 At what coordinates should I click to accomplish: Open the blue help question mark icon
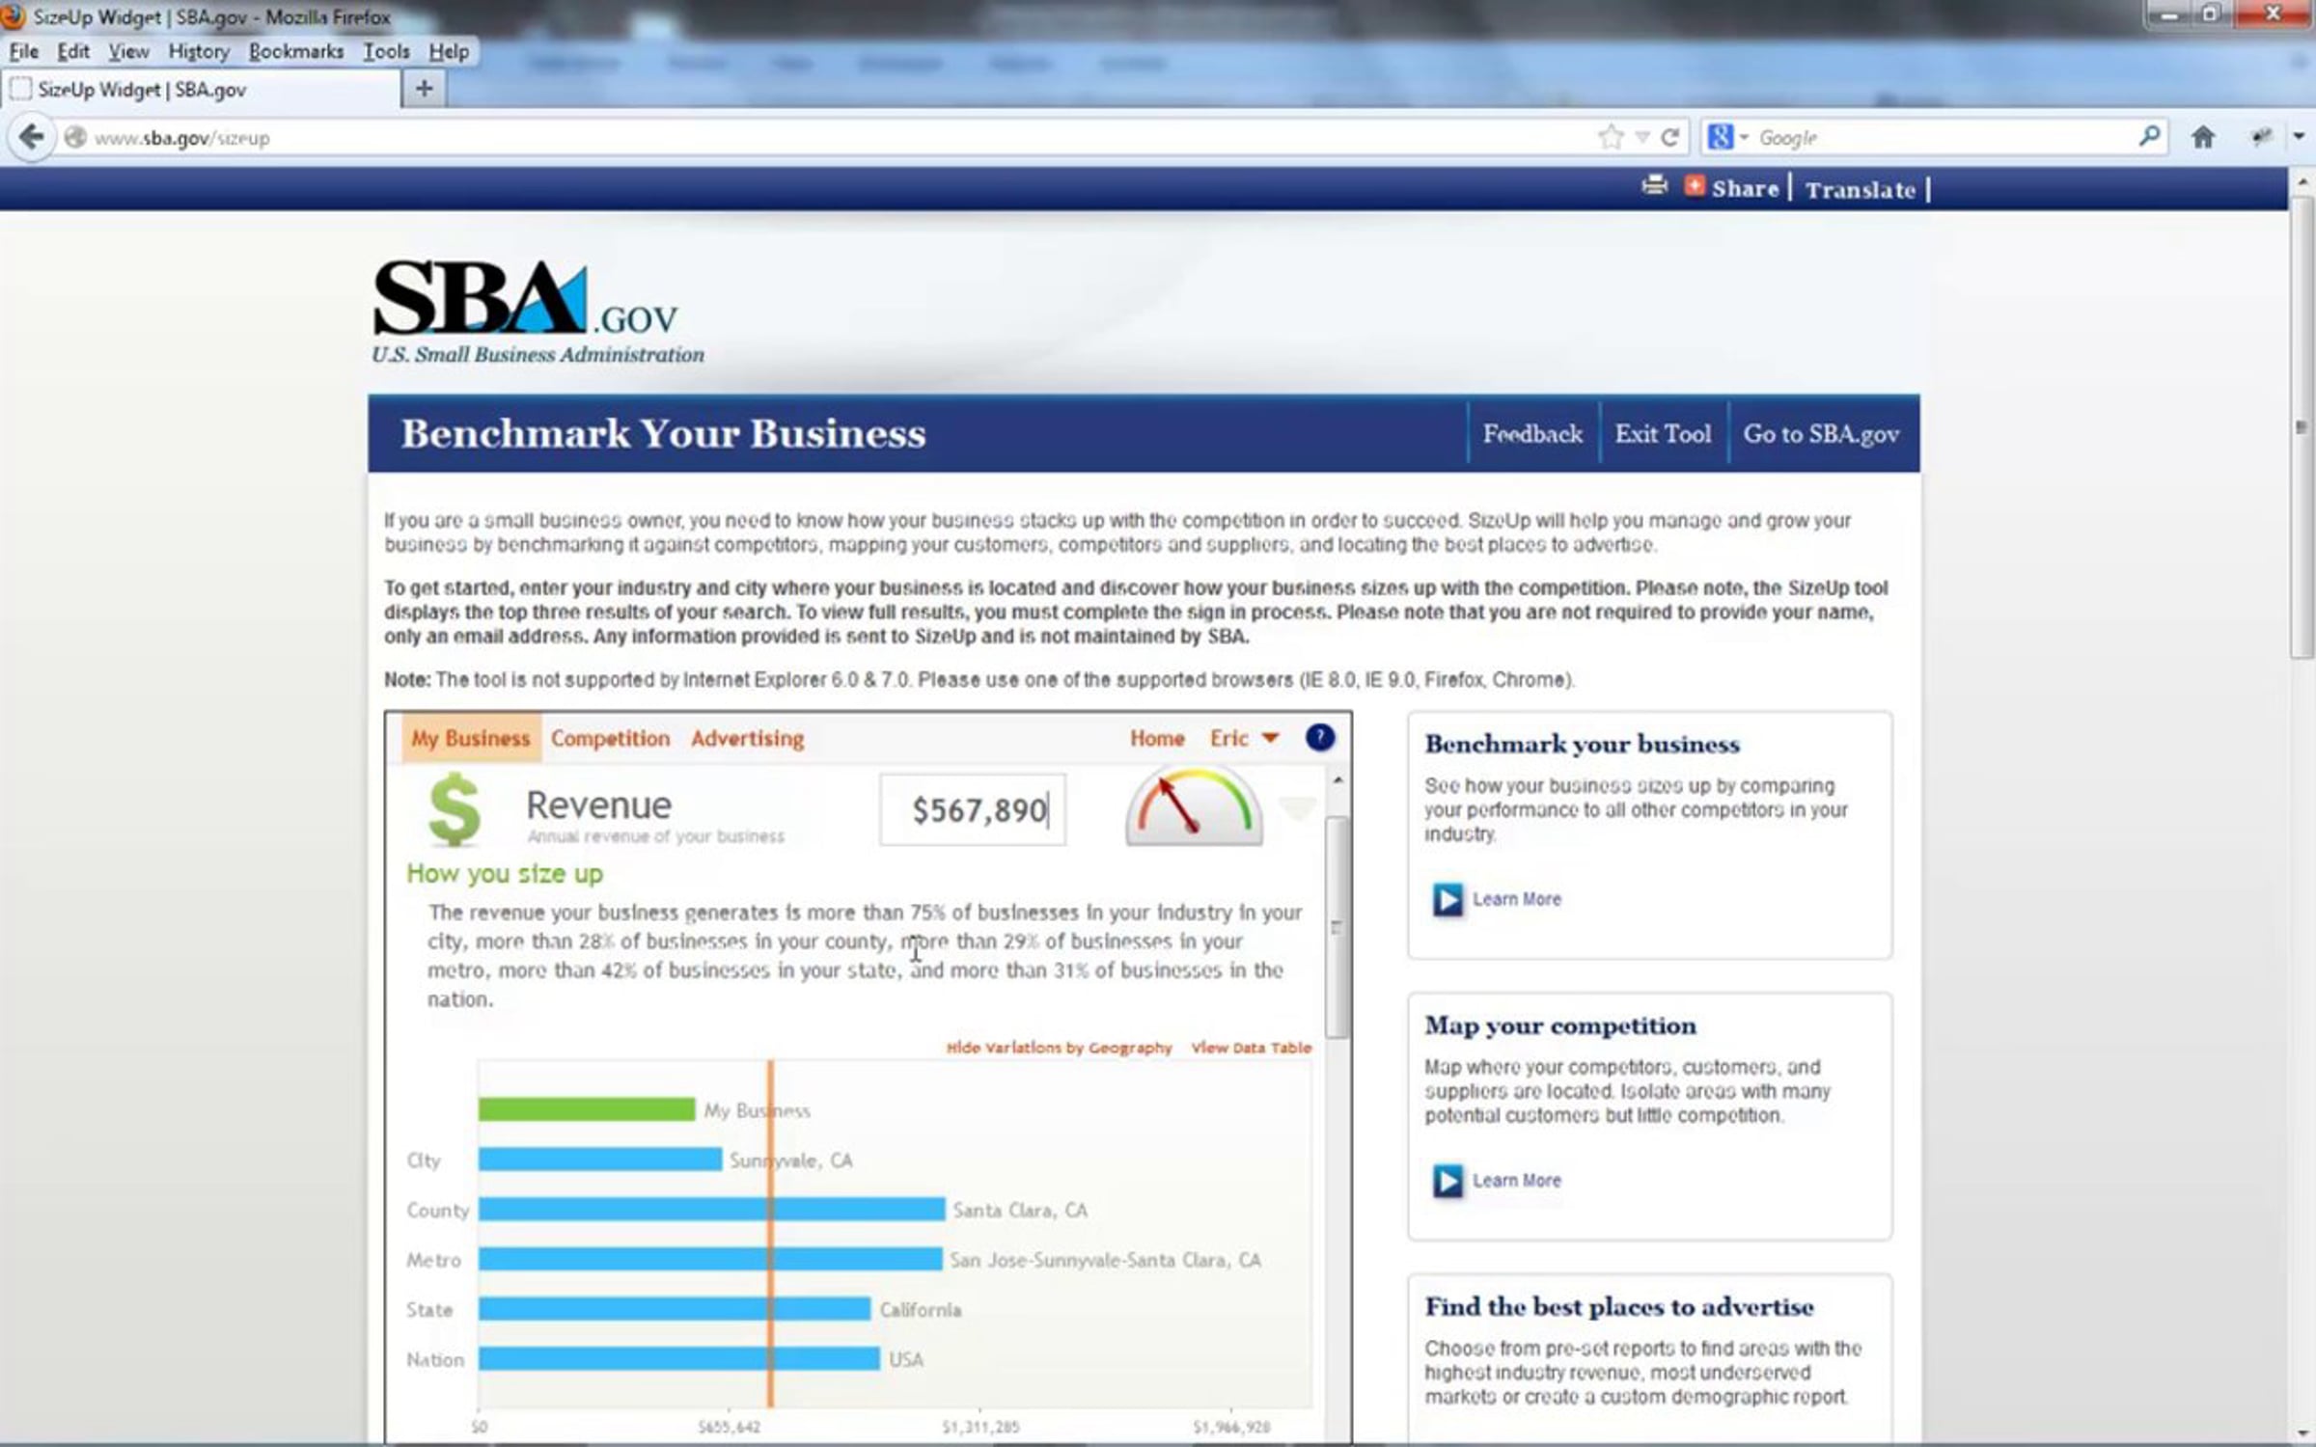point(1319,738)
